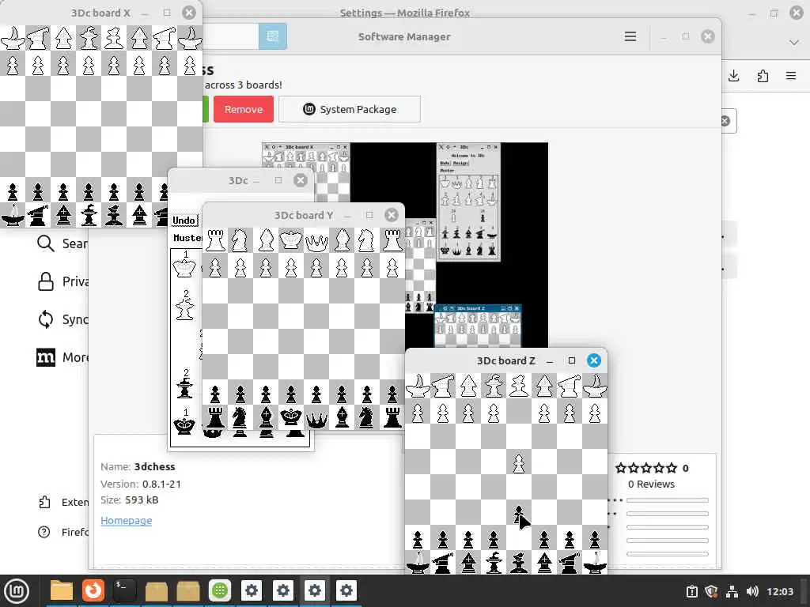The image size is (810, 607).
Task: Click the five-star rating row
Action: point(645,468)
